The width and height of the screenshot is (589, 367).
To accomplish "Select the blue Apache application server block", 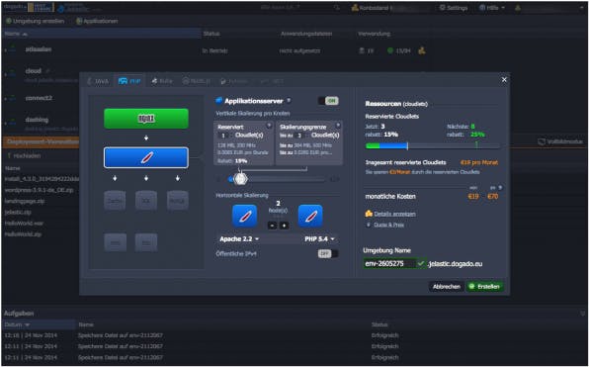I will (x=146, y=157).
